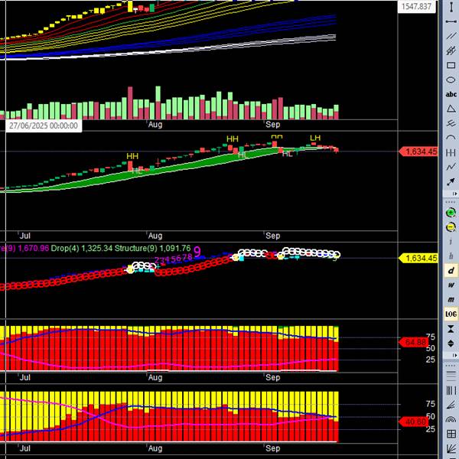Viewport: 459px width, 459px height.
Task: Select the vertical time lines tool
Action: (451, 390)
